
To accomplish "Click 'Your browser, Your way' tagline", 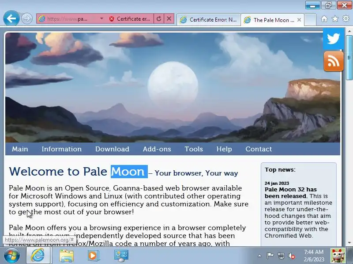I will [196, 173].
